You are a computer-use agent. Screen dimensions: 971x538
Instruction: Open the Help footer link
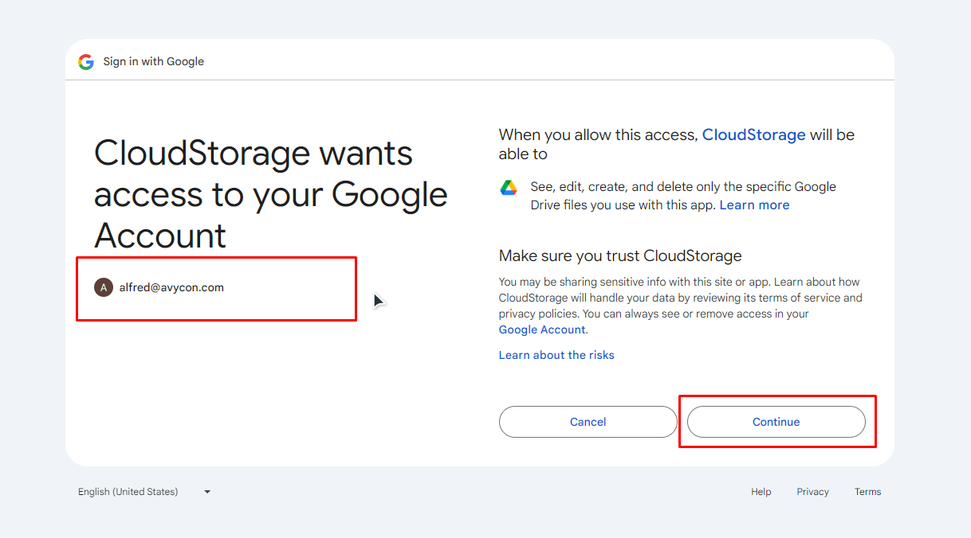[x=761, y=492]
